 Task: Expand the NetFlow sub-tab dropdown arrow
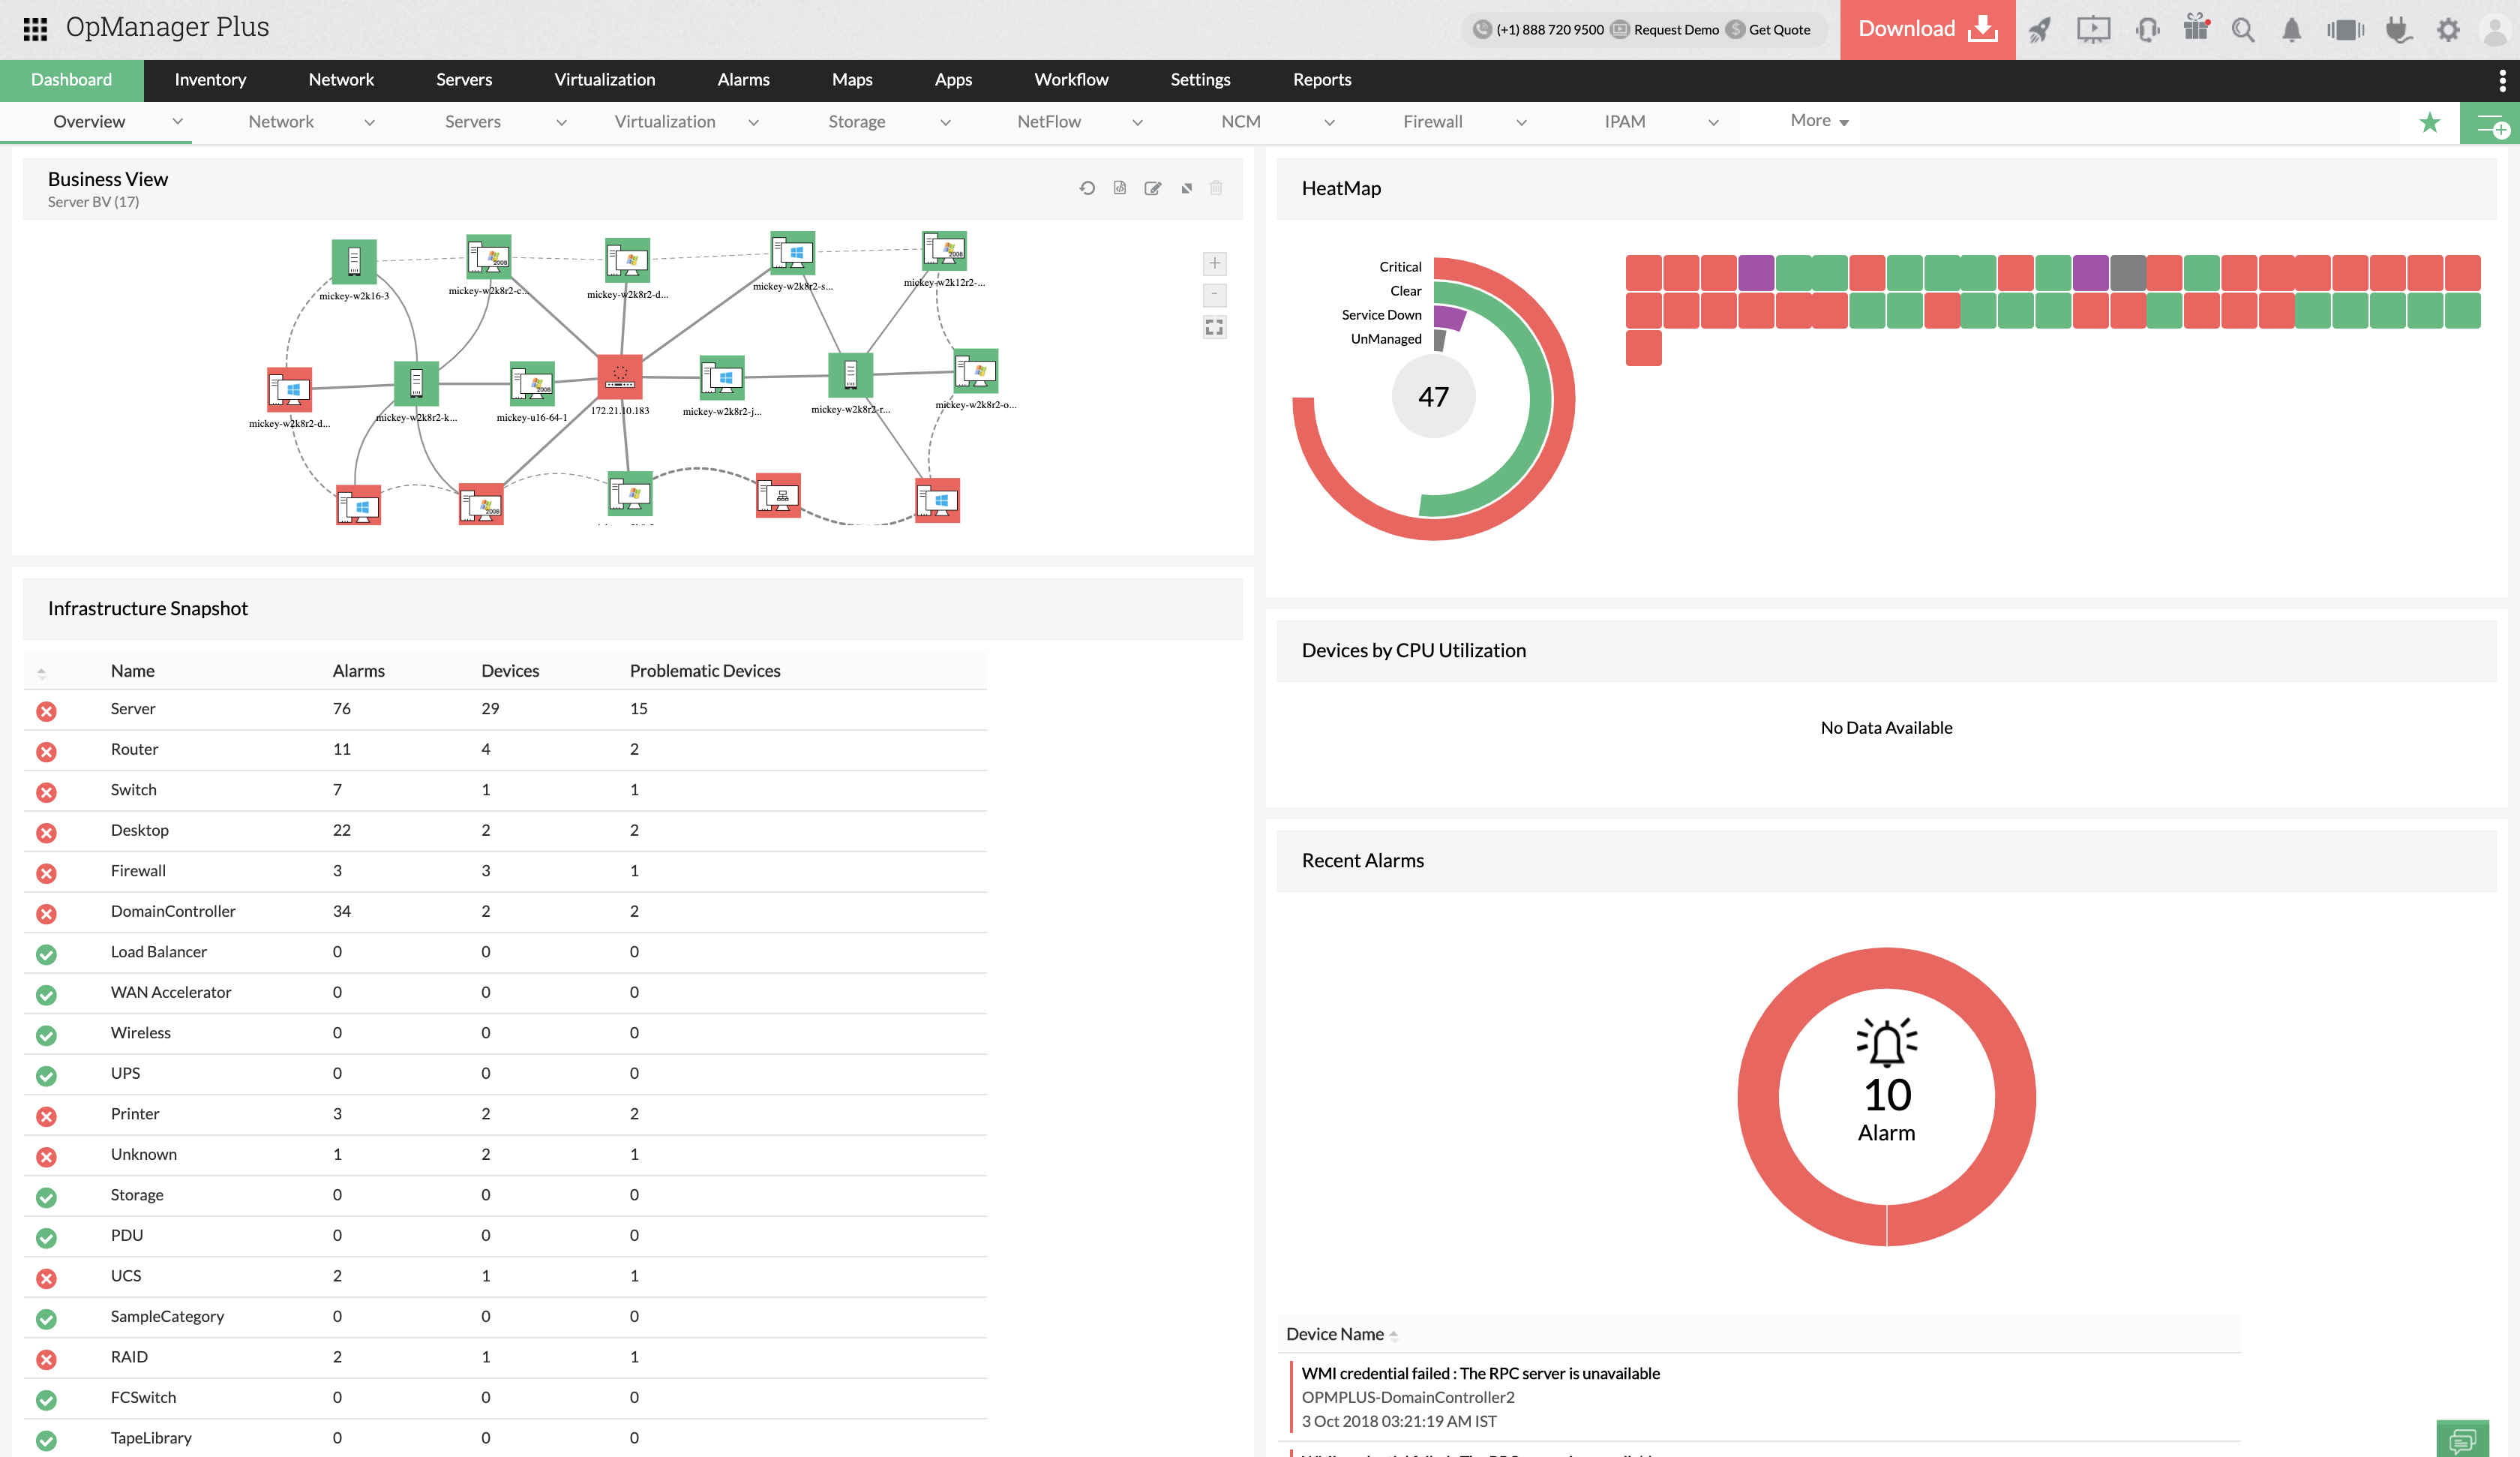pyautogui.click(x=1137, y=123)
